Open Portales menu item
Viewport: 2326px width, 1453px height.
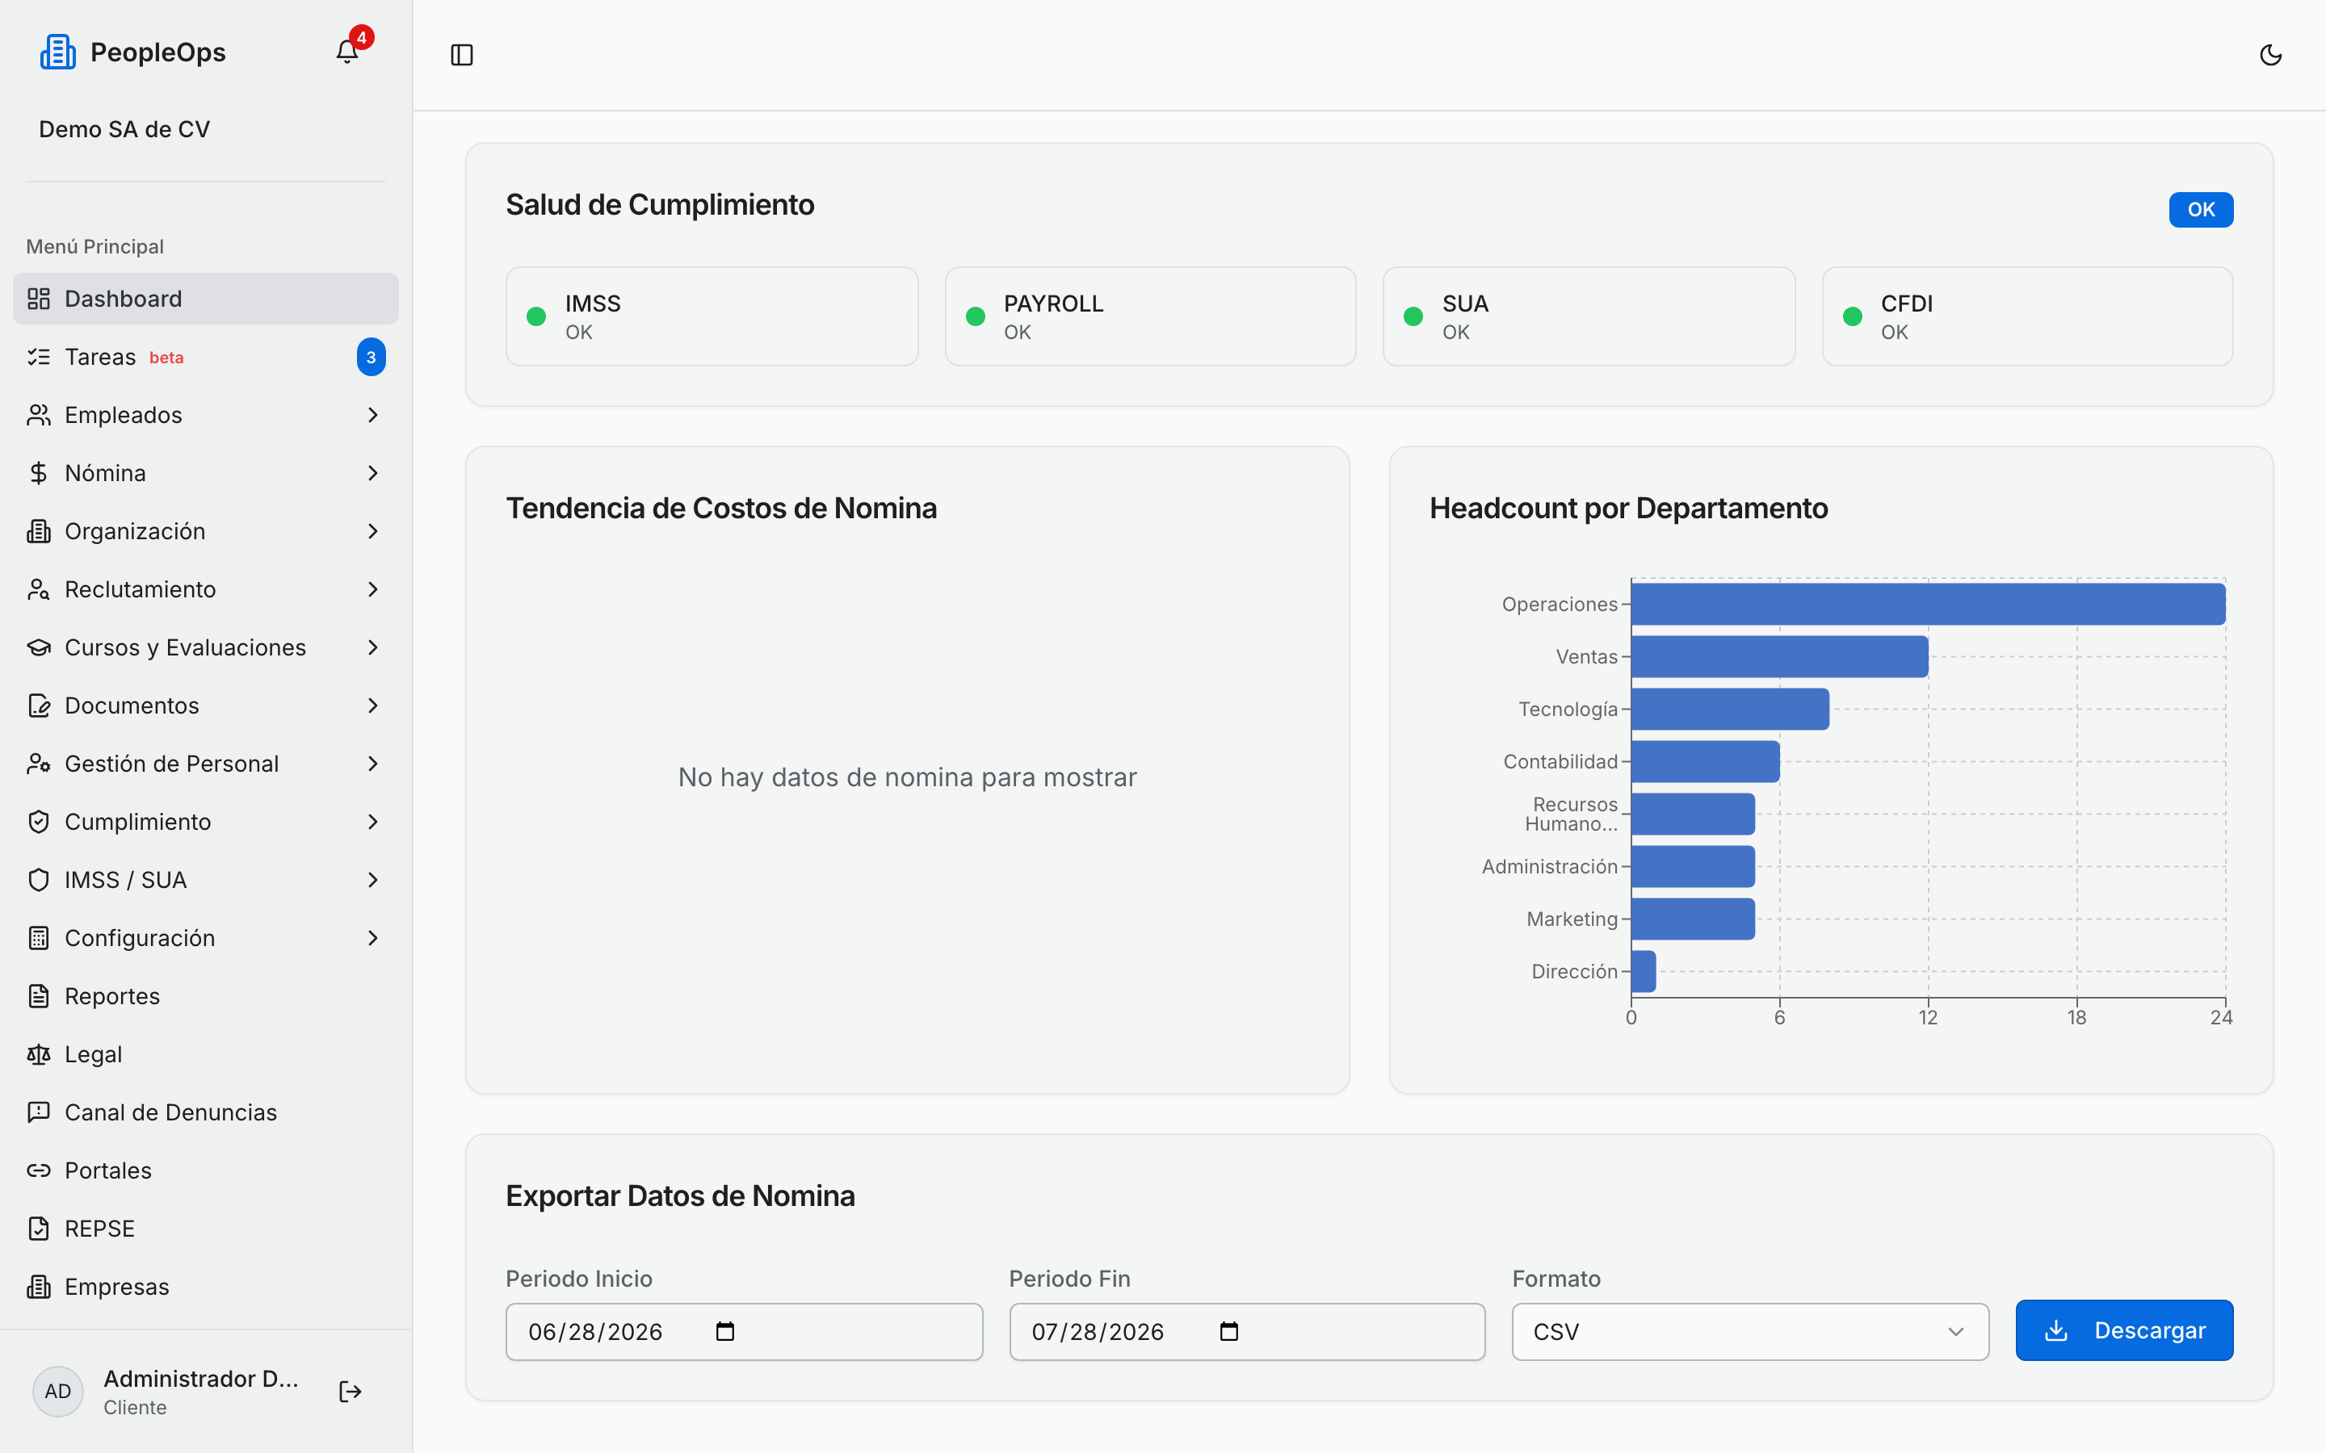point(206,1170)
